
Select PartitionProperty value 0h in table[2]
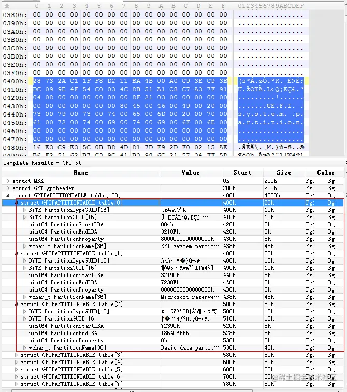pos(164,340)
